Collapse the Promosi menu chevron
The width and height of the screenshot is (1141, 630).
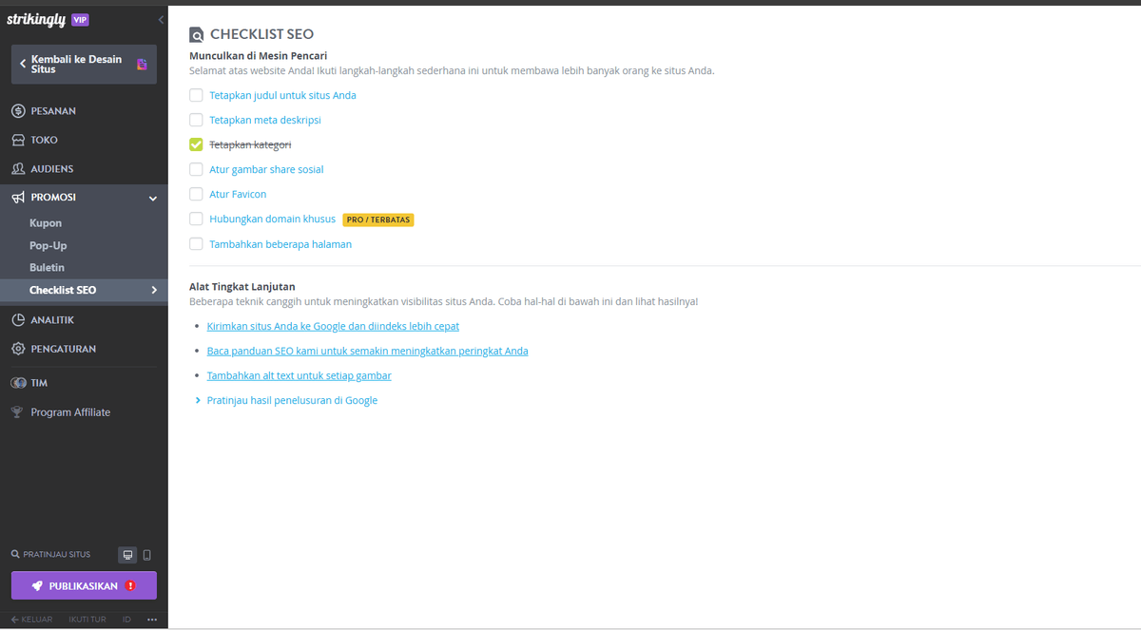[x=152, y=198]
